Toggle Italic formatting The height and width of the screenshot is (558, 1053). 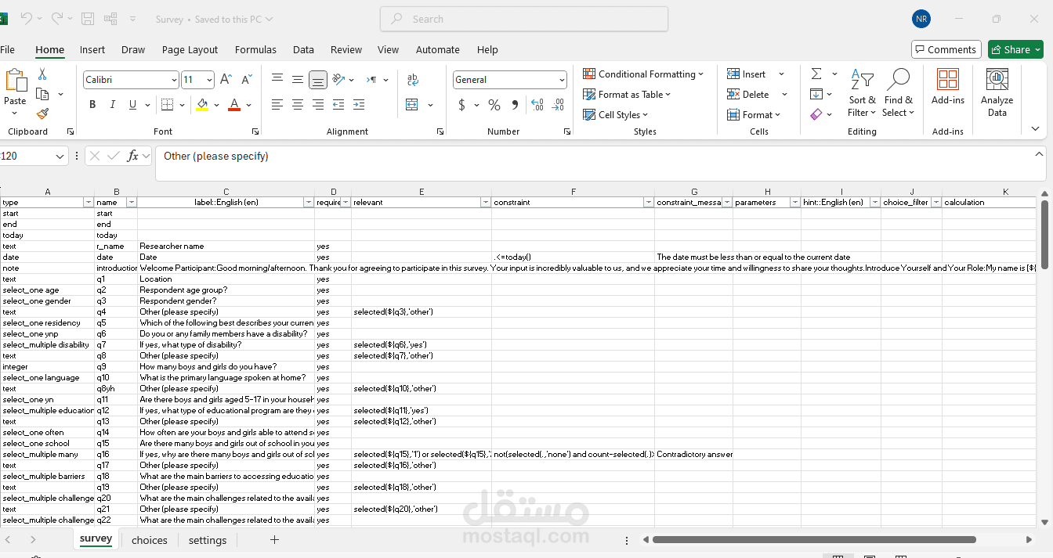point(113,105)
